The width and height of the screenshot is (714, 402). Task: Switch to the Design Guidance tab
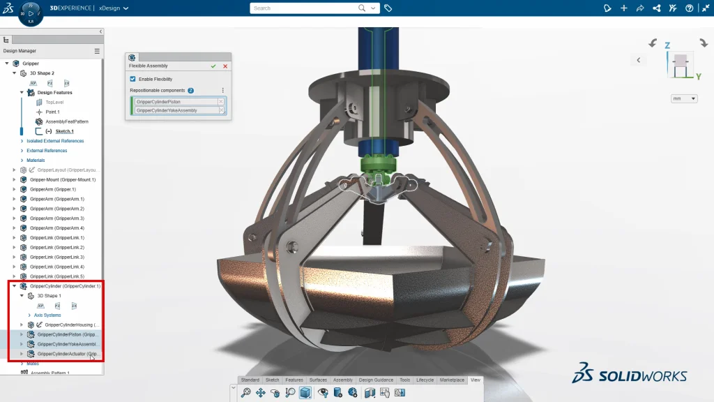click(x=376, y=380)
